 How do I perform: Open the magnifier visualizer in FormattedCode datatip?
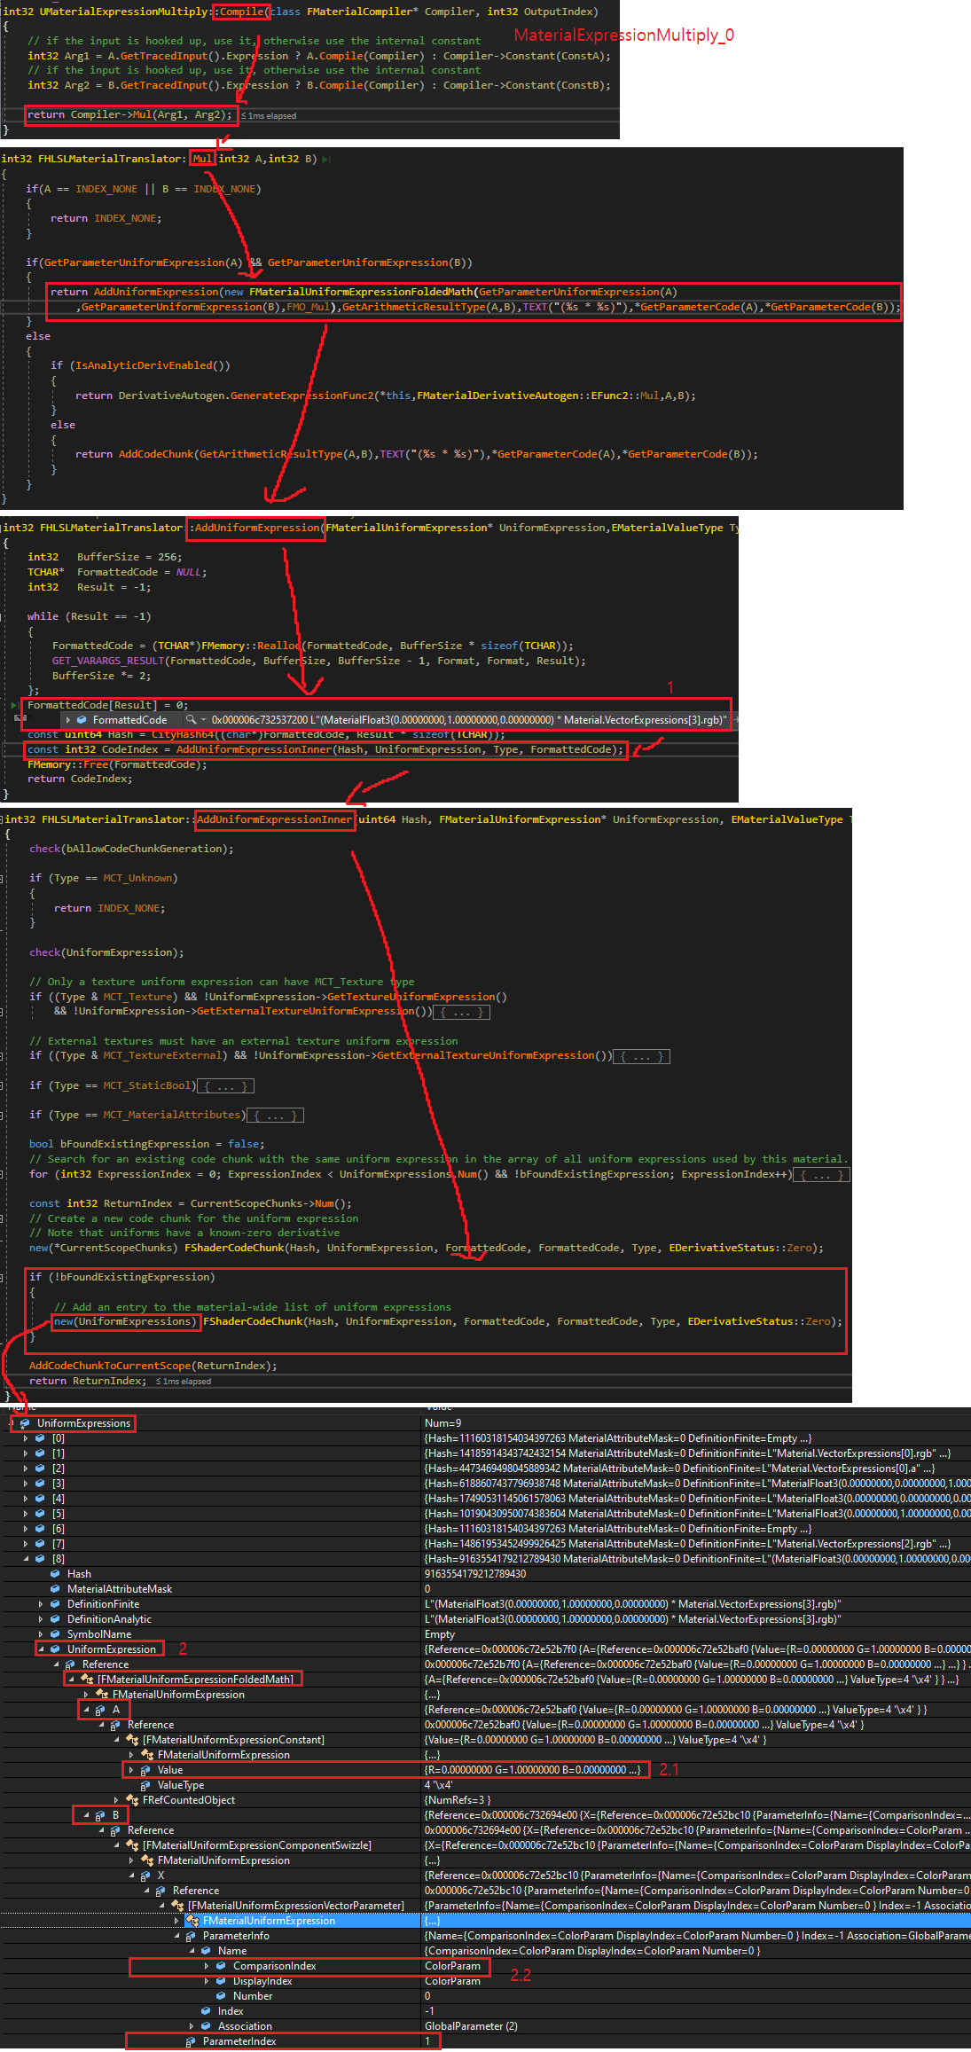tap(190, 720)
